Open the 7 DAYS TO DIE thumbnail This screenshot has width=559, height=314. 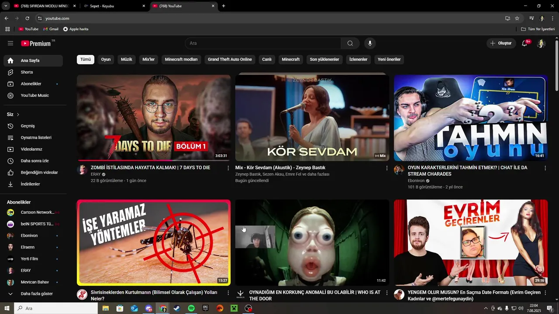154,118
